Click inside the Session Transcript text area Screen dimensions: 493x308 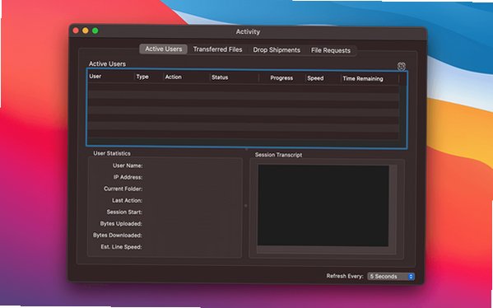(x=323, y=205)
